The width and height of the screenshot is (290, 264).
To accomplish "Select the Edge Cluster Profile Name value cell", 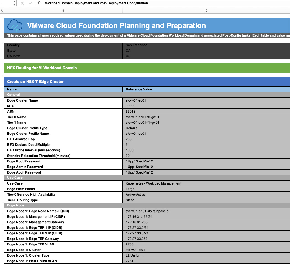I will click(206, 134).
